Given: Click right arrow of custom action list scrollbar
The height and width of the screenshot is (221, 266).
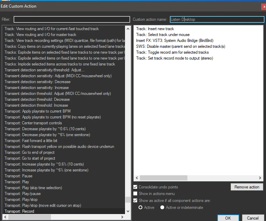Looking at the screenshot, I should pyautogui.click(x=260, y=178).
